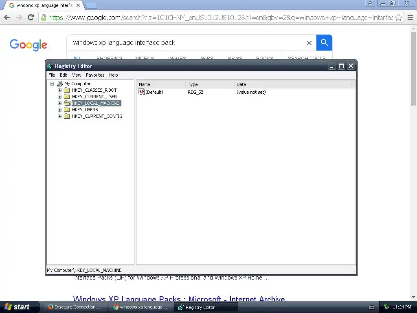Click the HKEY_CURRENT_USER folder icon

(x=67, y=97)
